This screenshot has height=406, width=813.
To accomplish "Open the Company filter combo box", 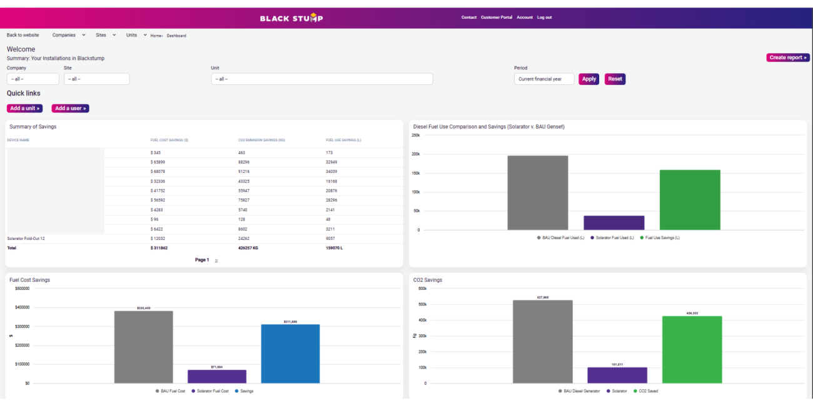I will click(33, 79).
